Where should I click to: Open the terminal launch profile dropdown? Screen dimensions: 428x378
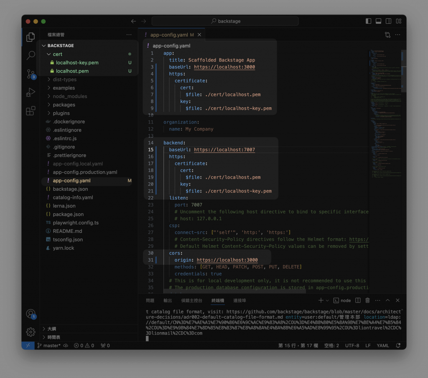(327, 300)
